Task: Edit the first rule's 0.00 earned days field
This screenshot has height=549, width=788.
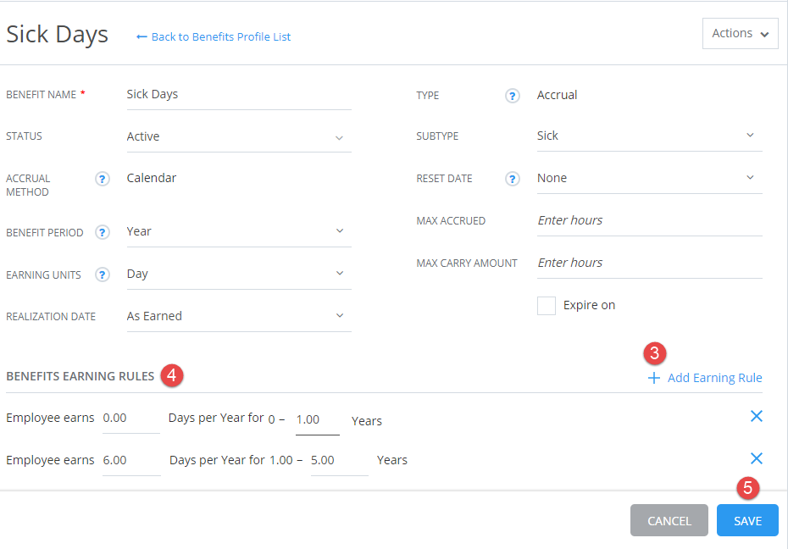Action: (x=130, y=419)
